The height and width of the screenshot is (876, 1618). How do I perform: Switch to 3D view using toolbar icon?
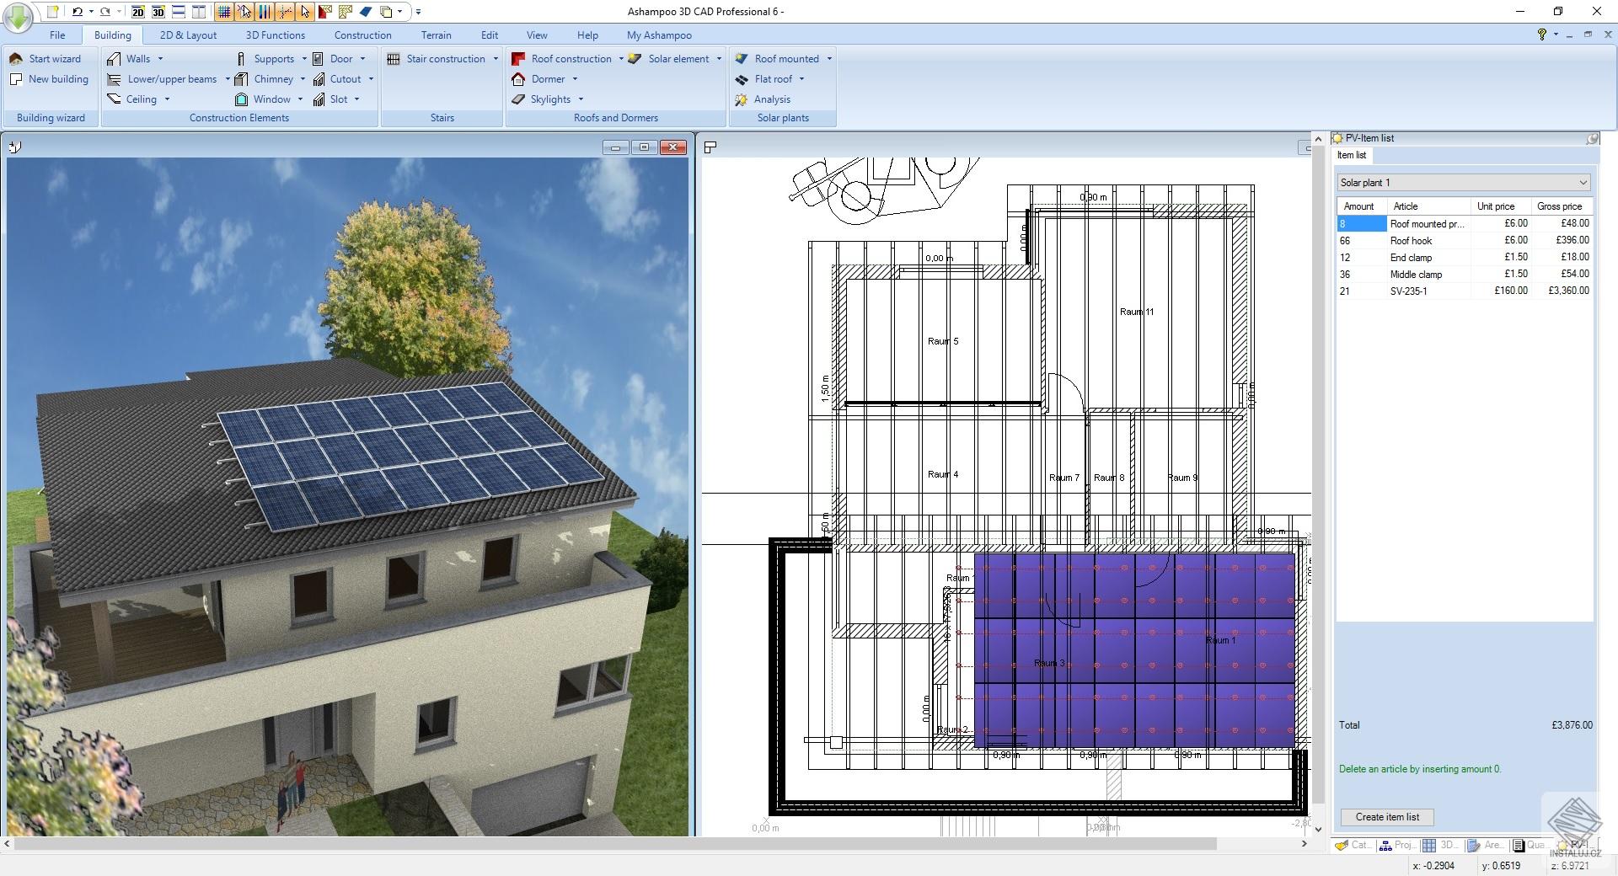[x=158, y=13]
